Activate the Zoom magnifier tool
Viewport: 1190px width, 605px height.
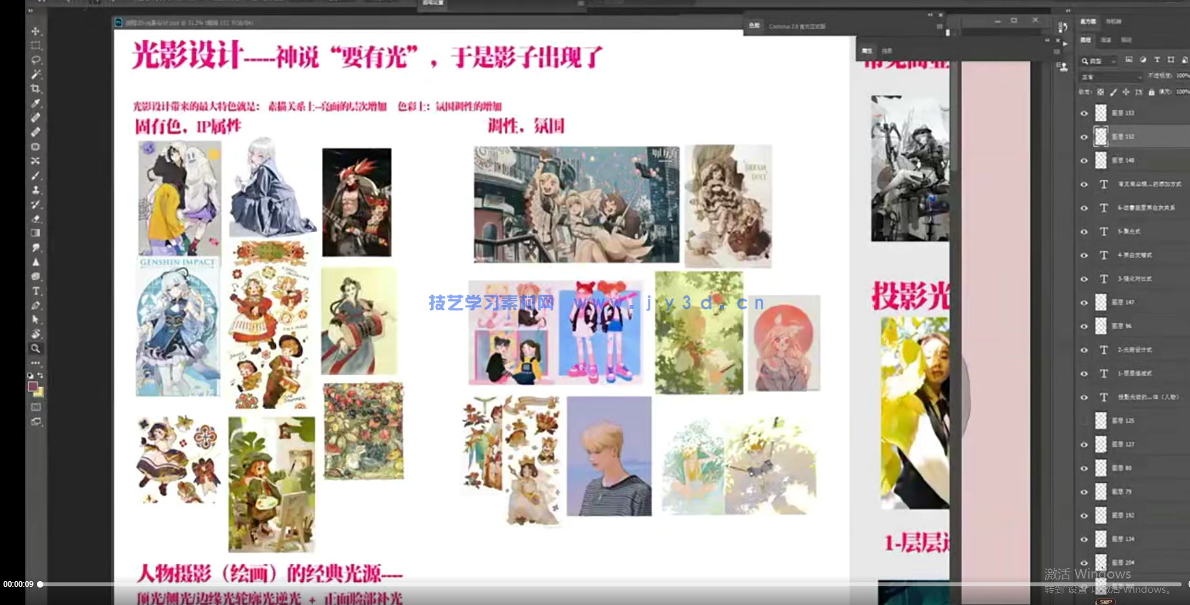click(36, 348)
